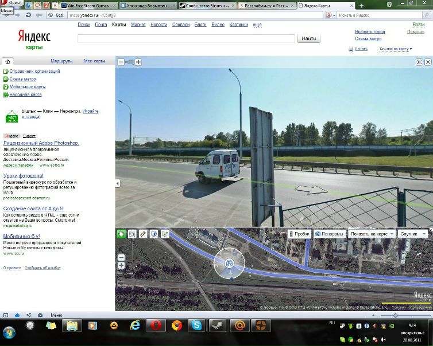This screenshot has width=433, height=346.
Task: Toggle the Пробки traffic layer
Action: pos(299,234)
